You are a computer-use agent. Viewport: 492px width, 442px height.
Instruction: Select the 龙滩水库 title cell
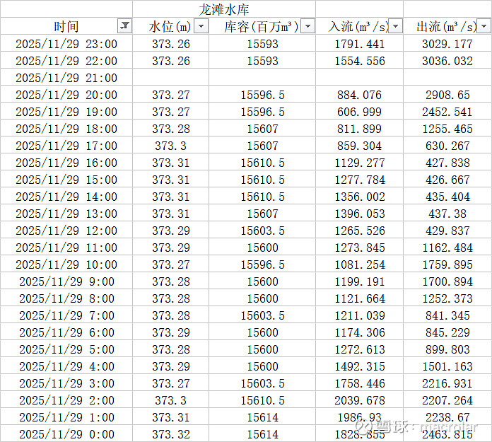point(224,9)
